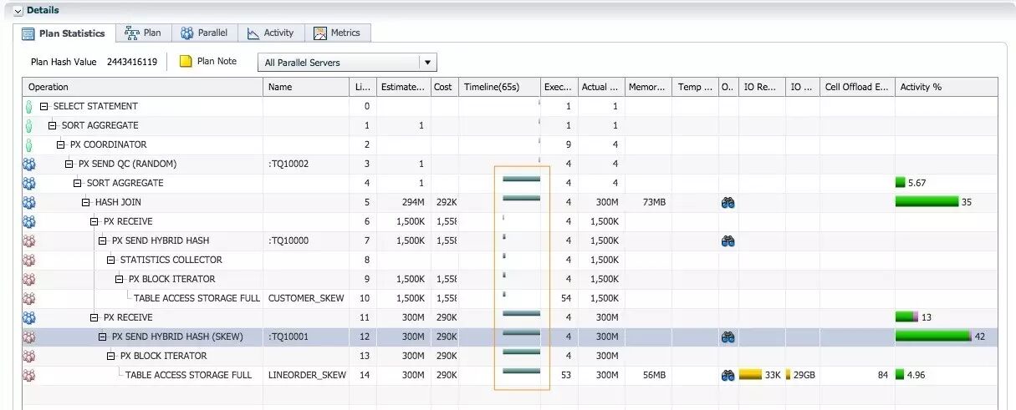
Task: Collapse the PX SEND HYBRID HASH :TQ10000 node
Action: (102, 240)
